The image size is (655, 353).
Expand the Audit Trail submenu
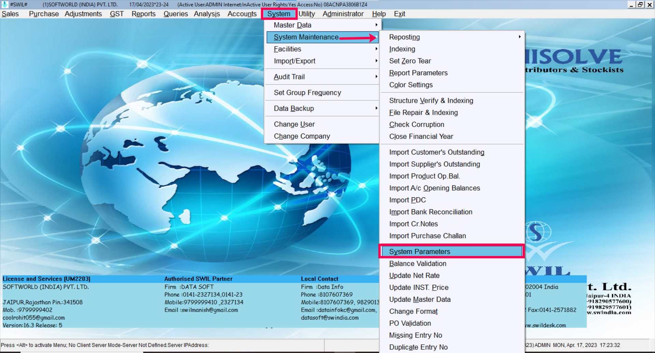click(322, 77)
